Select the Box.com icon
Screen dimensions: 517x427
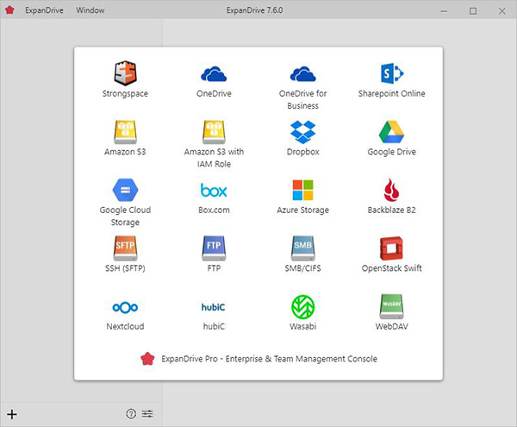click(214, 190)
